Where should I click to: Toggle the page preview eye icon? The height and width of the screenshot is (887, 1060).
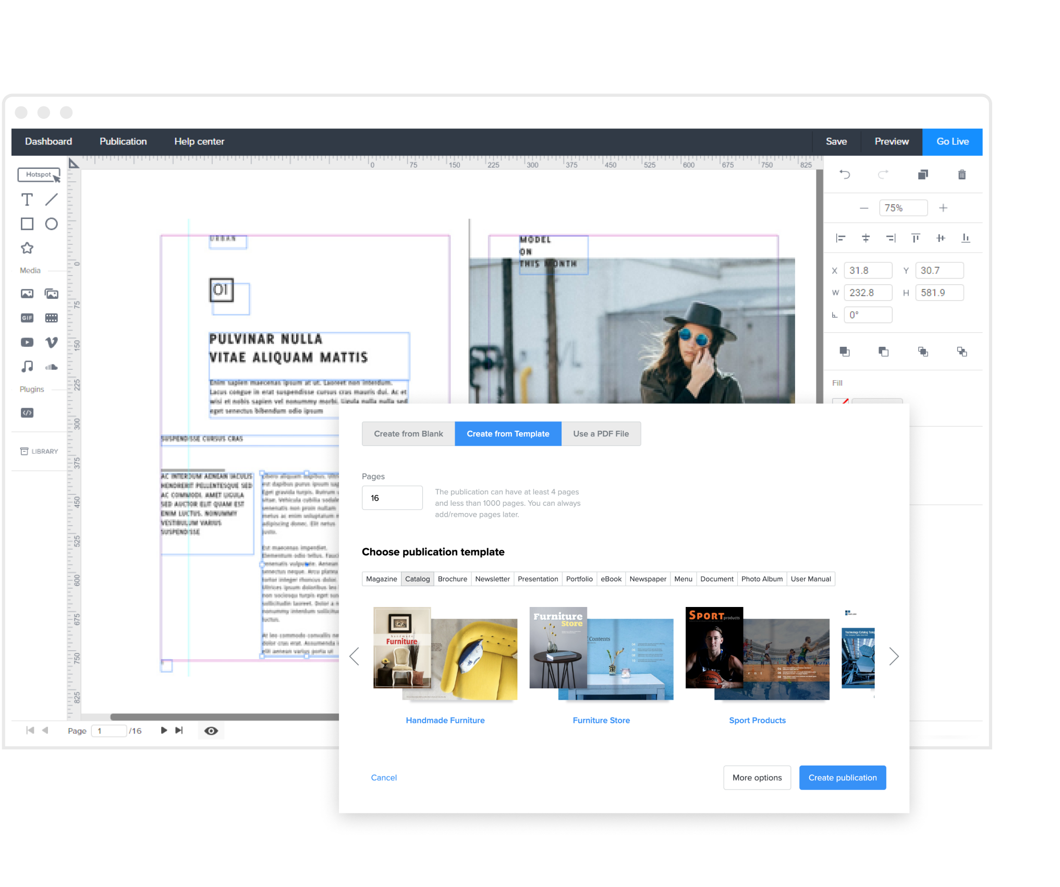pyautogui.click(x=211, y=731)
